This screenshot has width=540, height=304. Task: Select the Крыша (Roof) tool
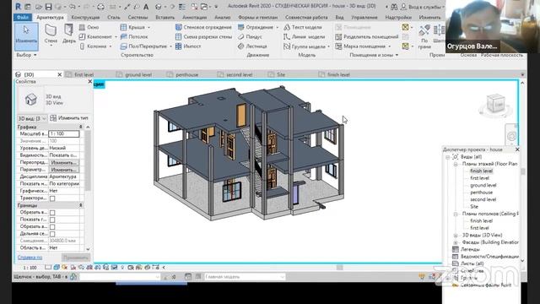click(x=133, y=27)
